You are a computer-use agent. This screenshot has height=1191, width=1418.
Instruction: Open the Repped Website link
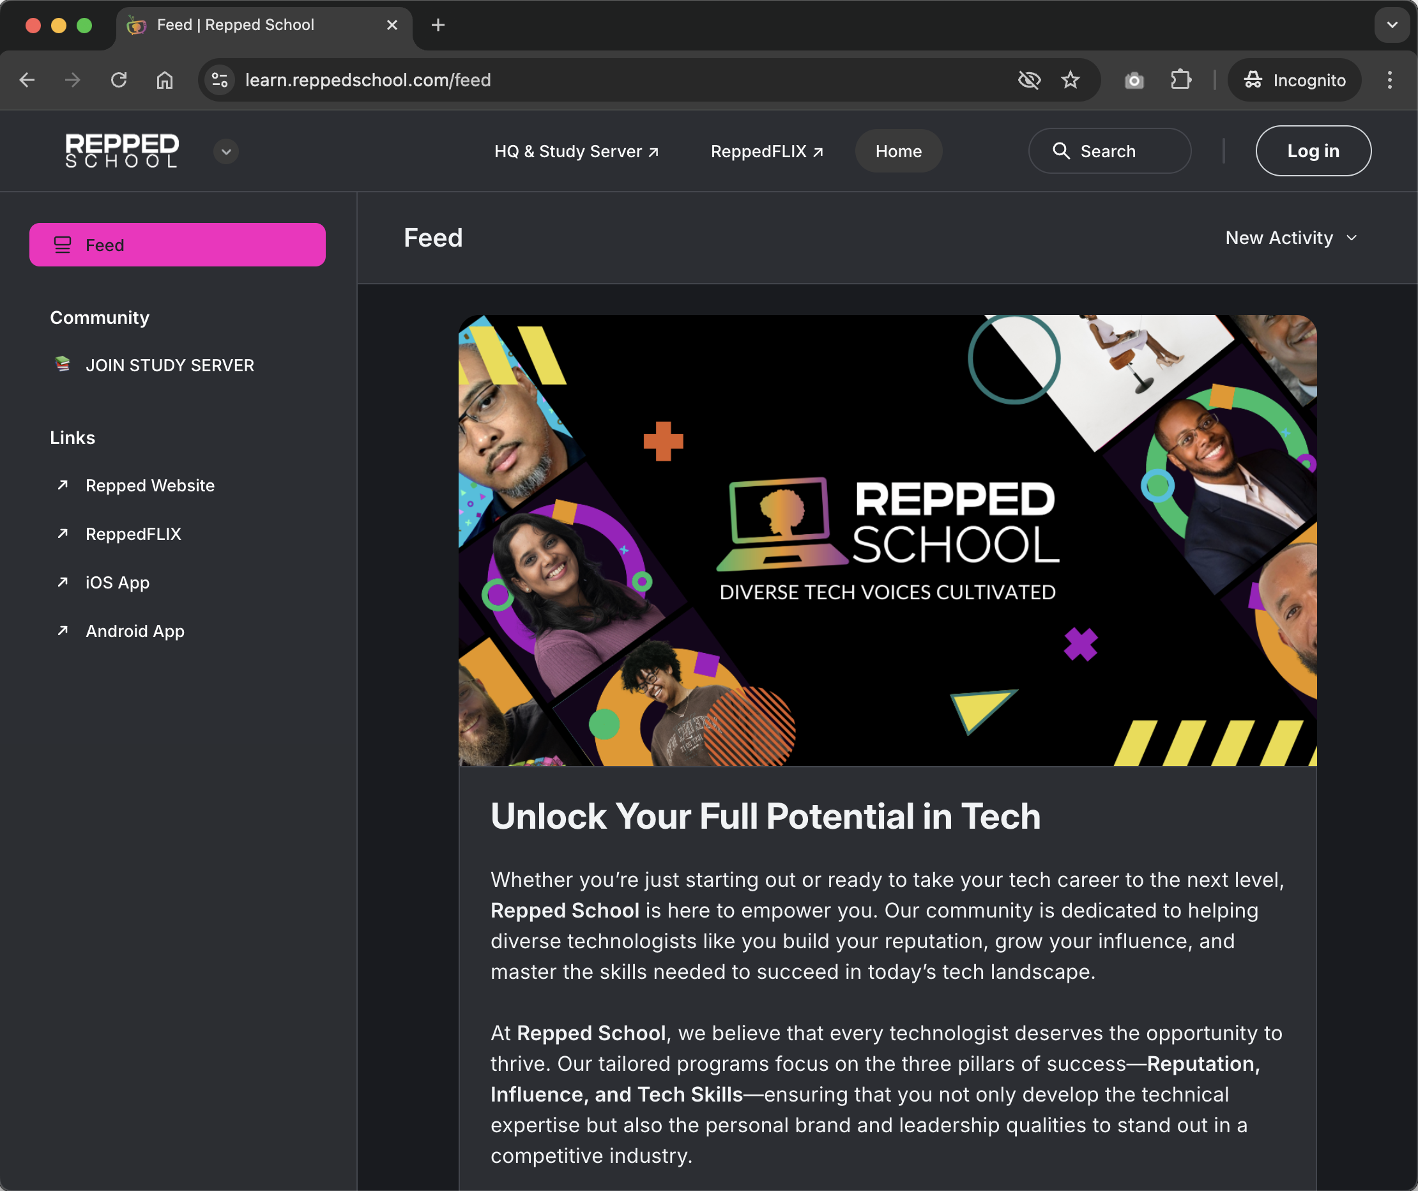150,486
